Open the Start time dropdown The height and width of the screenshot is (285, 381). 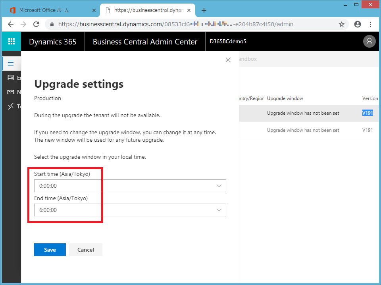(130, 186)
